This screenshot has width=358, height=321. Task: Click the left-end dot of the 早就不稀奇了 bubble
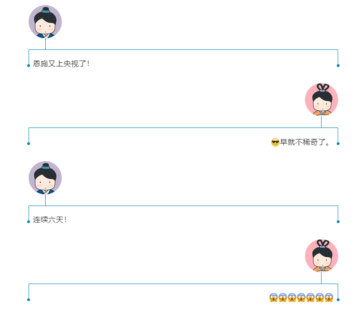click(29, 144)
